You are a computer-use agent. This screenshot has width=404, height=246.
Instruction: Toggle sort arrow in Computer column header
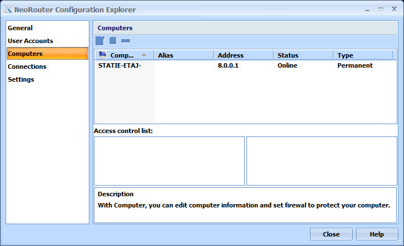(x=144, y=55)
